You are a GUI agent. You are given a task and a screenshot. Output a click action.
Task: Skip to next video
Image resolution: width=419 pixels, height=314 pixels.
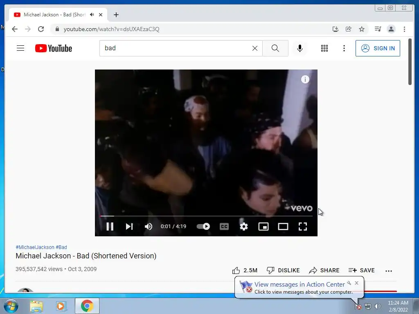(x=129, y=227)
